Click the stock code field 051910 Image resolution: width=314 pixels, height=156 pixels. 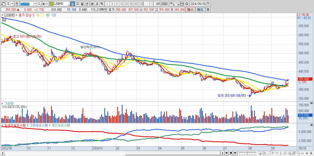point(26,4)
